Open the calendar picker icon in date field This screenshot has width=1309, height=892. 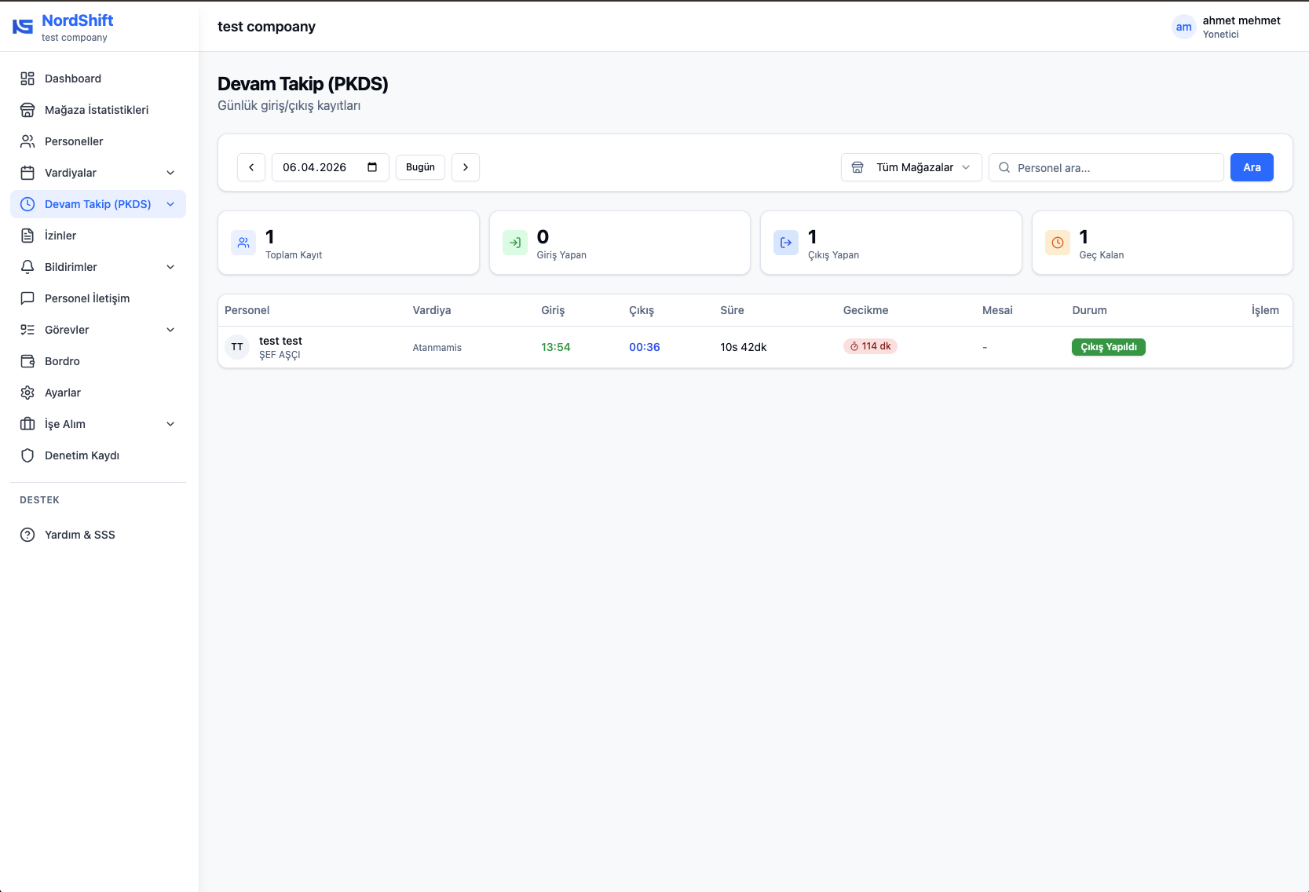pos(372,167)
